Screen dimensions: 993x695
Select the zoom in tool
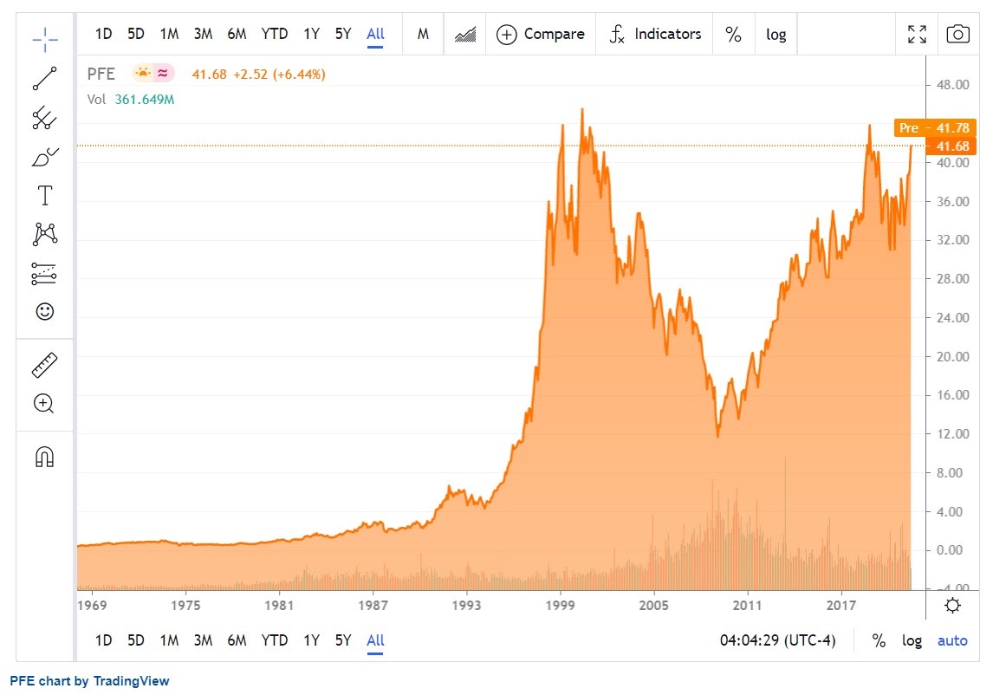[x=43, y=404]
